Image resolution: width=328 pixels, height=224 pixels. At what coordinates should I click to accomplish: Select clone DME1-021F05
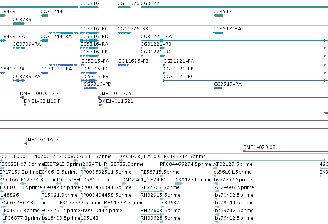click(115, 94)
